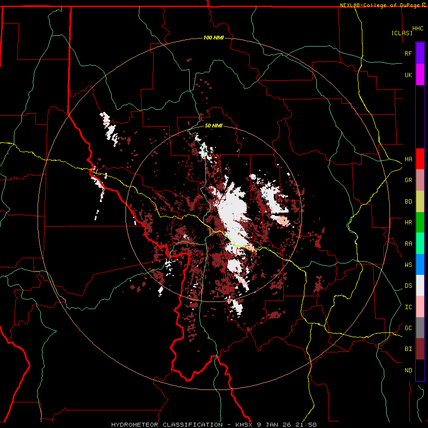This screenshot has width=428, height=428.
Task: Click the ND black legend color swatch
Action: (420, 370)
